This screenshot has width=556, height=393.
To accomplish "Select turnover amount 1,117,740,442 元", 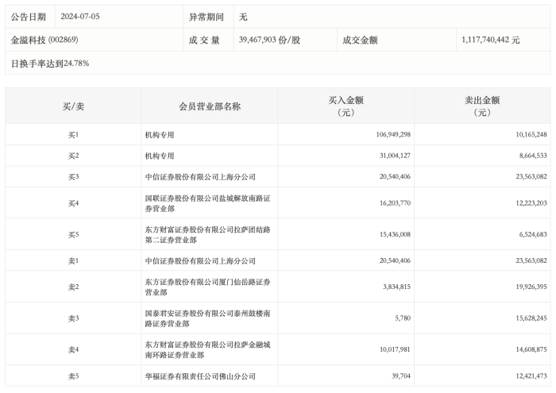I will 491,40.
